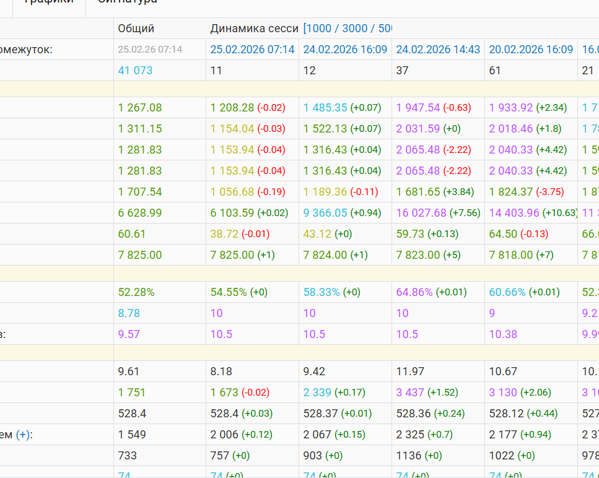This screenshot has width=599, height=478.
Task: Open session dated 25.02.2026 07:14
Action: pos(252,50)
